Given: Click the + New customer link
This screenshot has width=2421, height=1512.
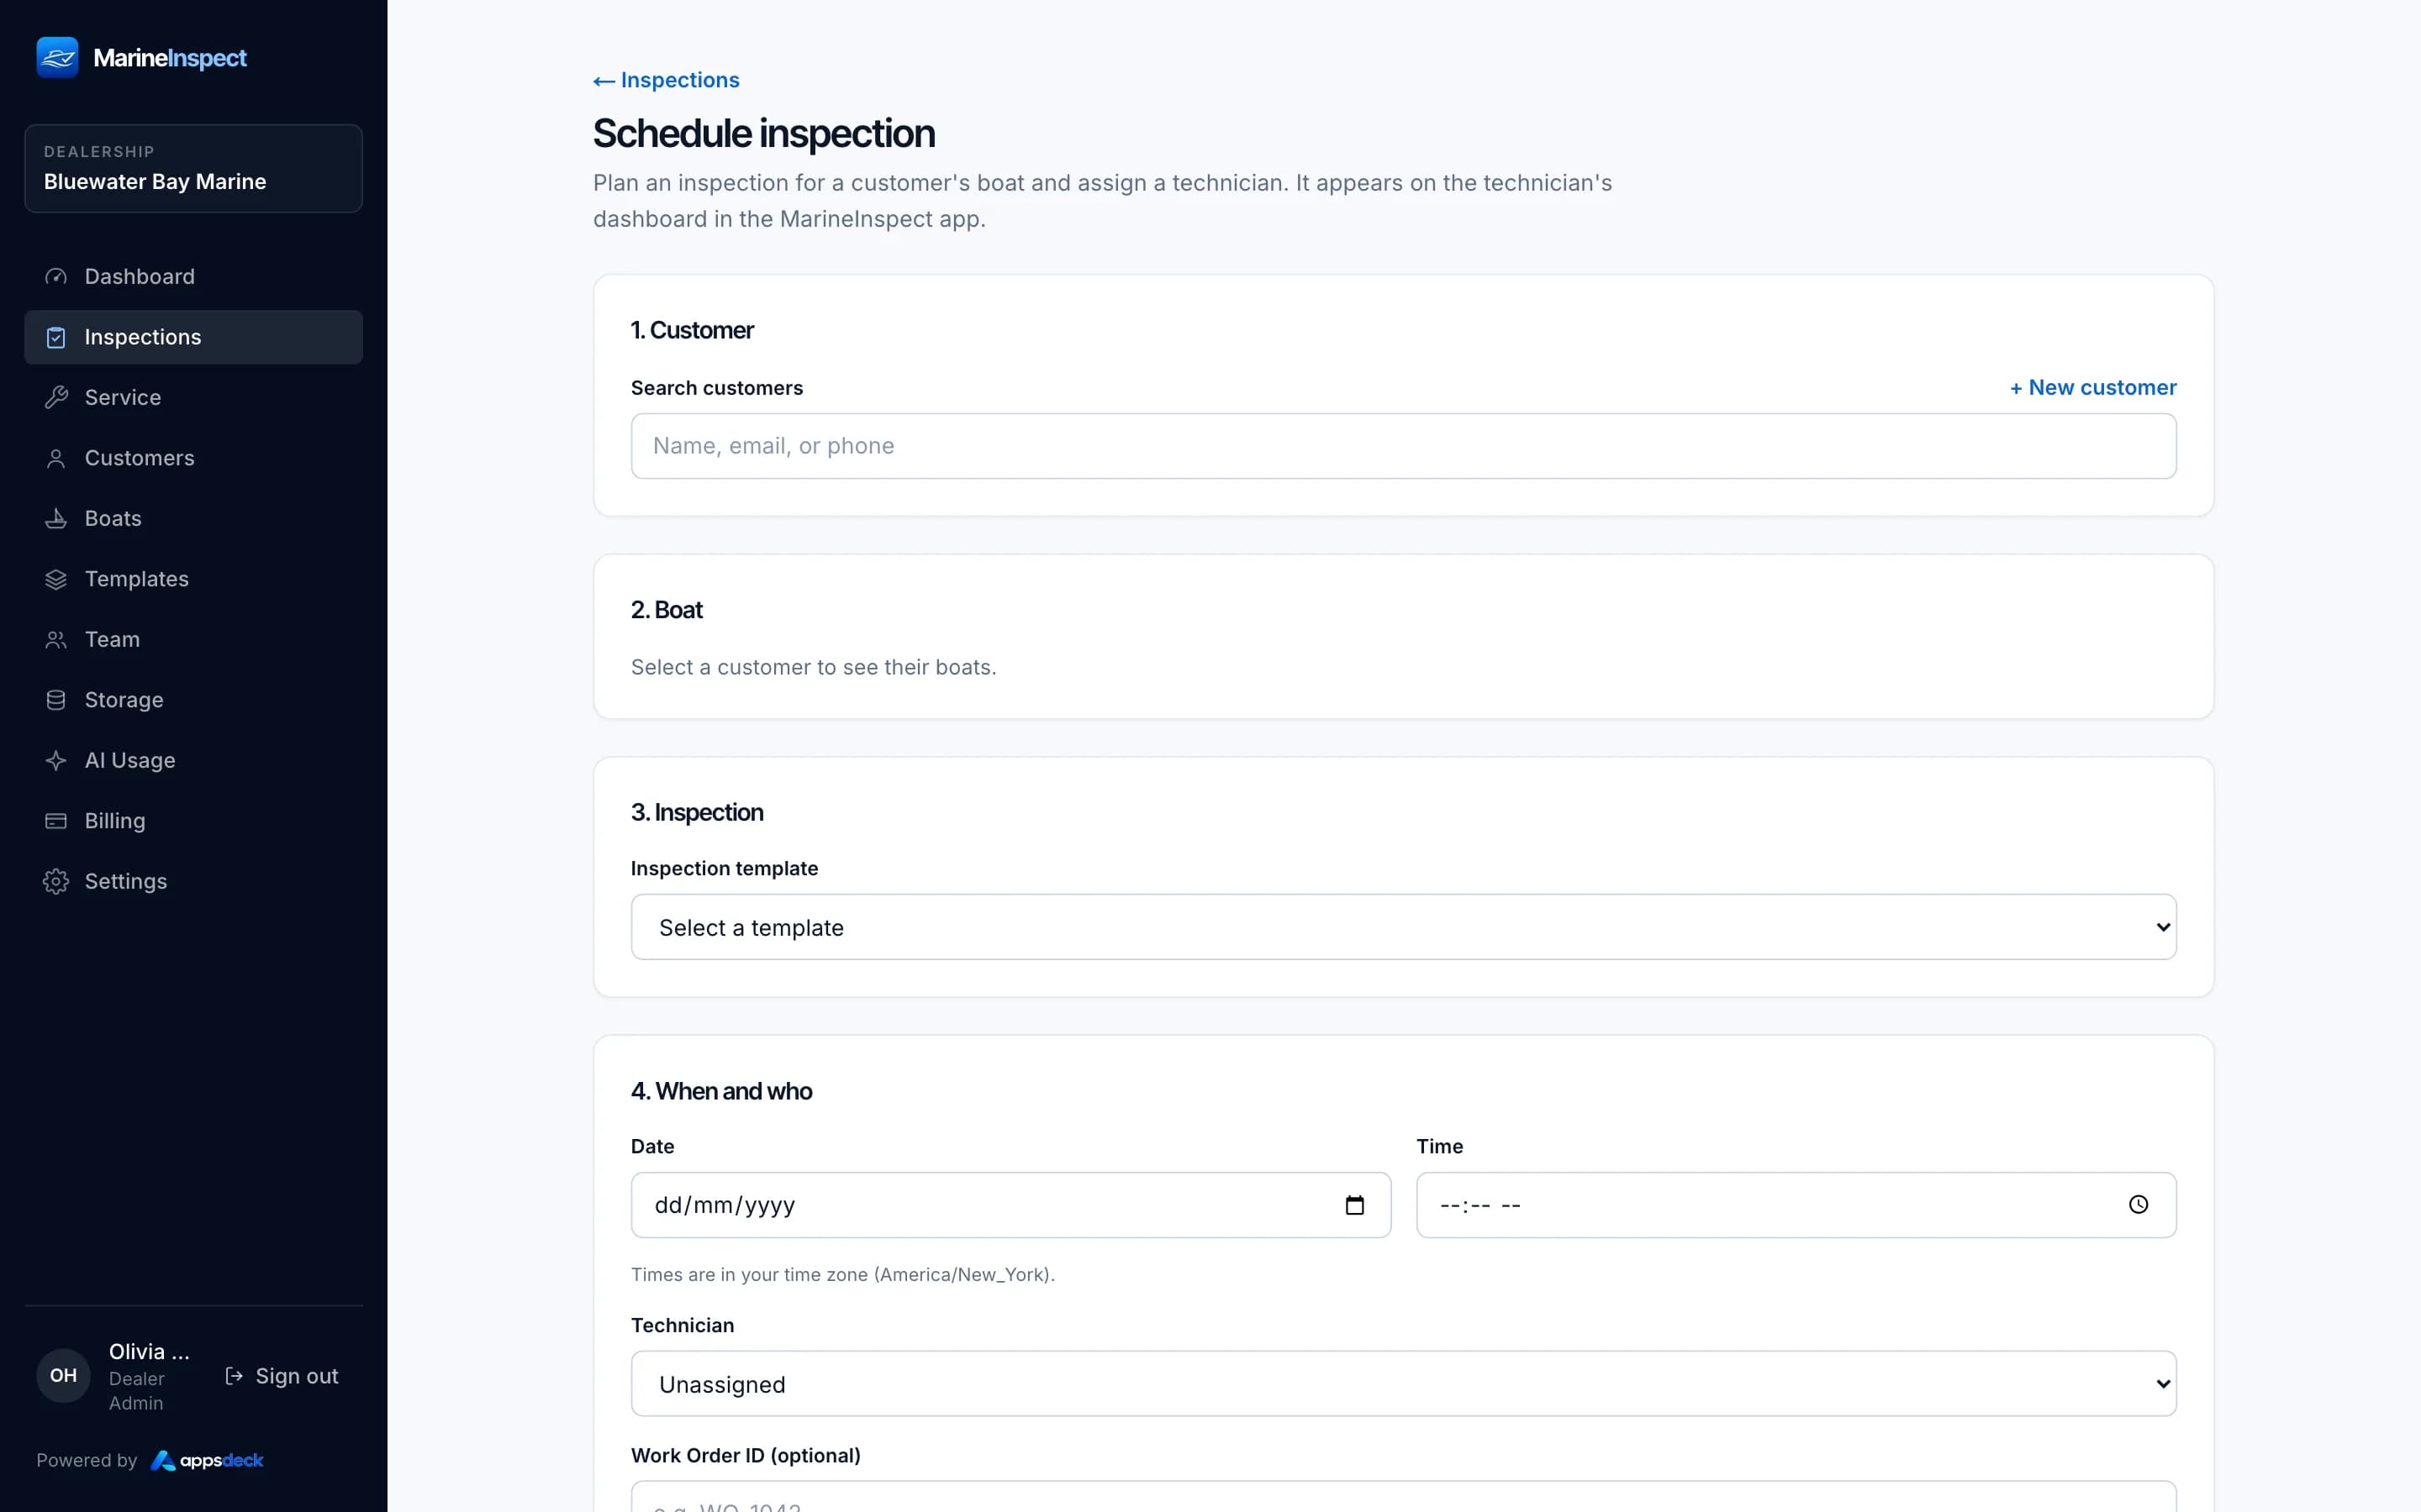Looking at the screenshot, I should point(2093,388).
